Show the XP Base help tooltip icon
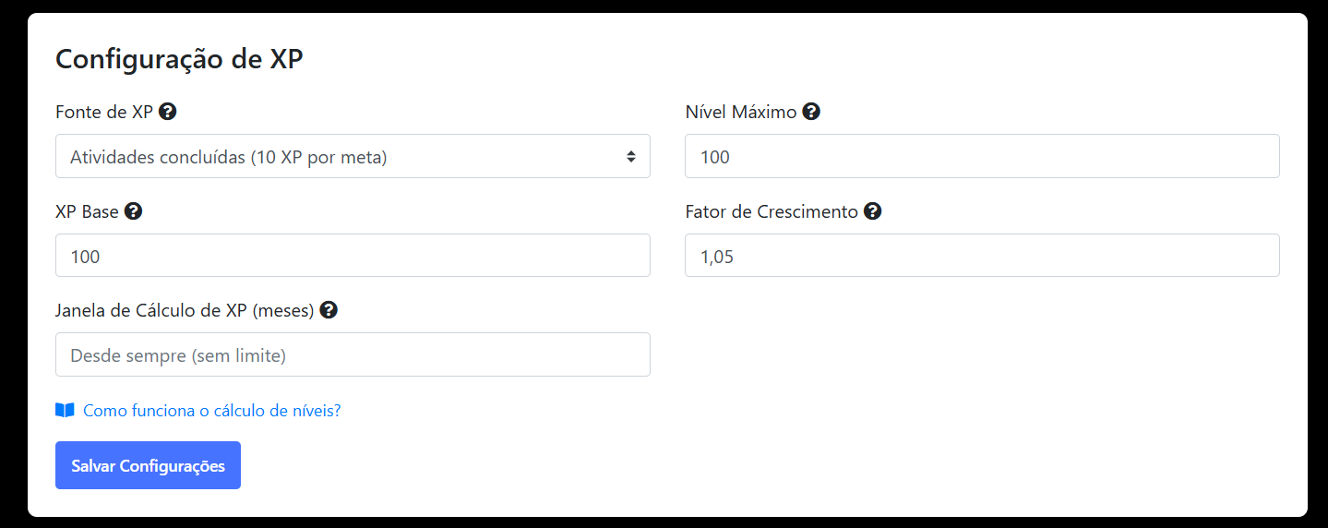The width and height of the screenshot is (1328, 528). click(133, 211)
